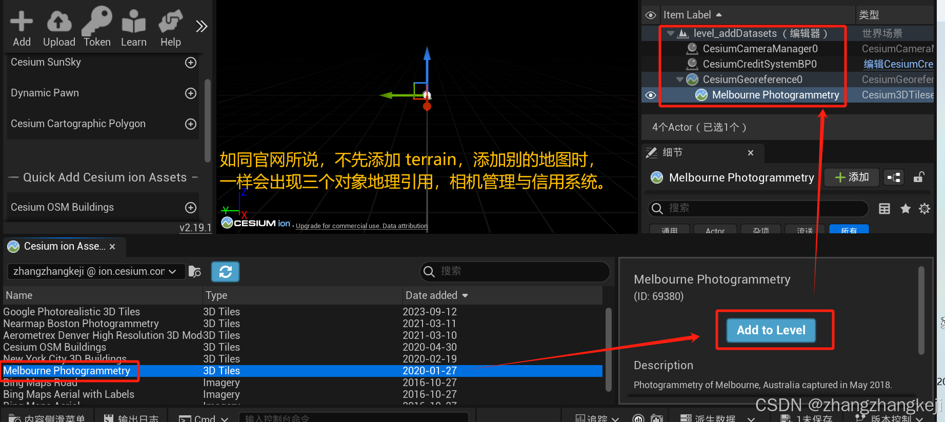Click the Add to Level button
This screenshot has height=422, width=945.
coord(771,330)
